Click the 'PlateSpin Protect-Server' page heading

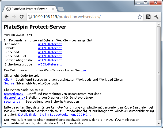click(x=35, y=27)
